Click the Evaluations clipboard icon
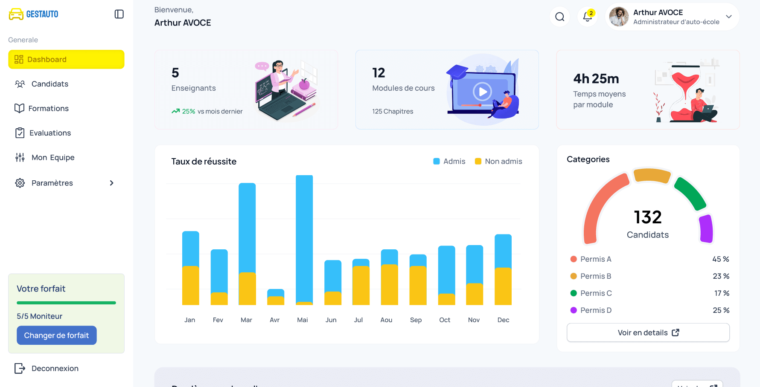This screenshot has width=760, height=387. tap(20, 133)
